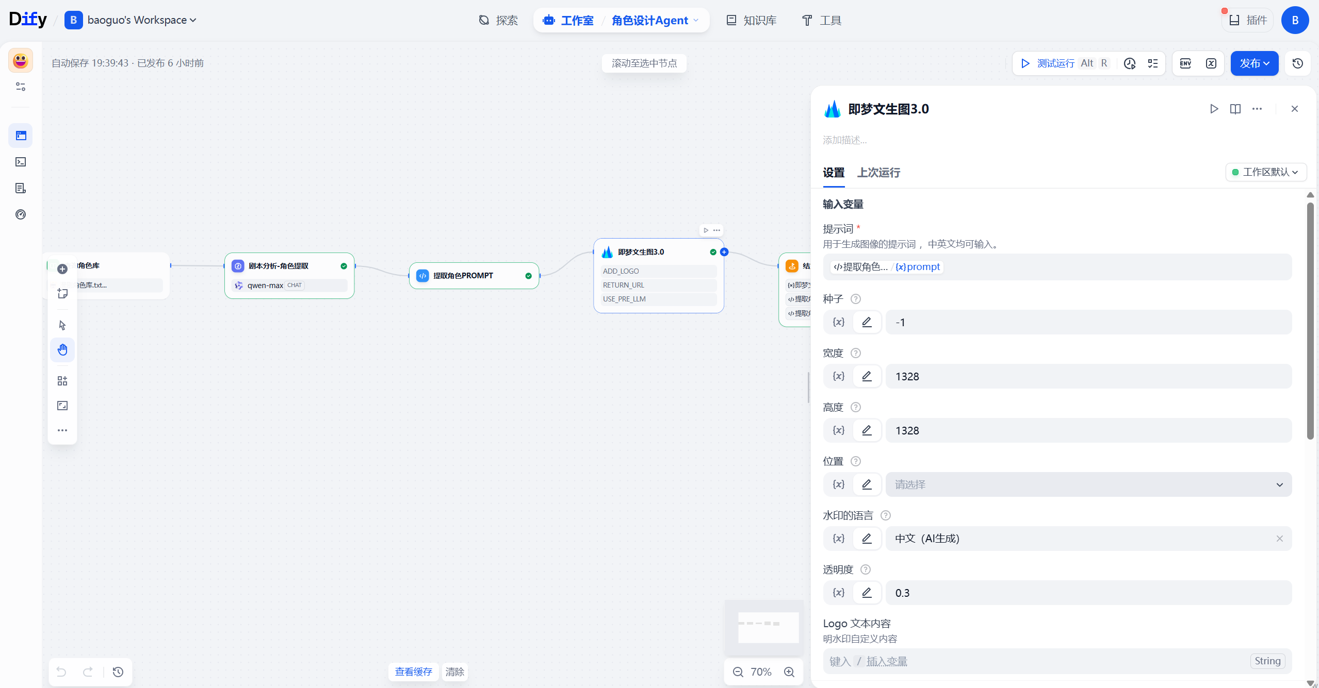Open the baoguo's Workspace dropdown
1319x688 pixels.
pyautogui.click(x=131, y=20)
